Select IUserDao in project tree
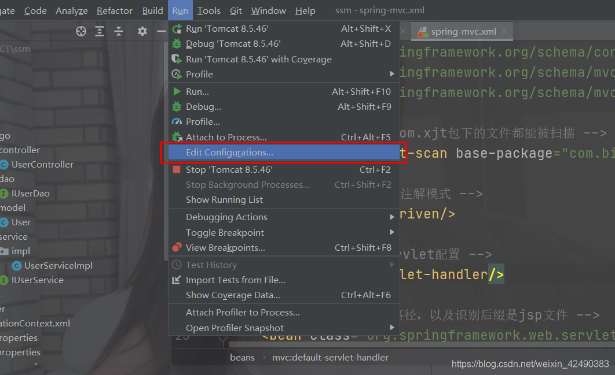This screenshot has height=375, width=615. (x=31, y=194)
